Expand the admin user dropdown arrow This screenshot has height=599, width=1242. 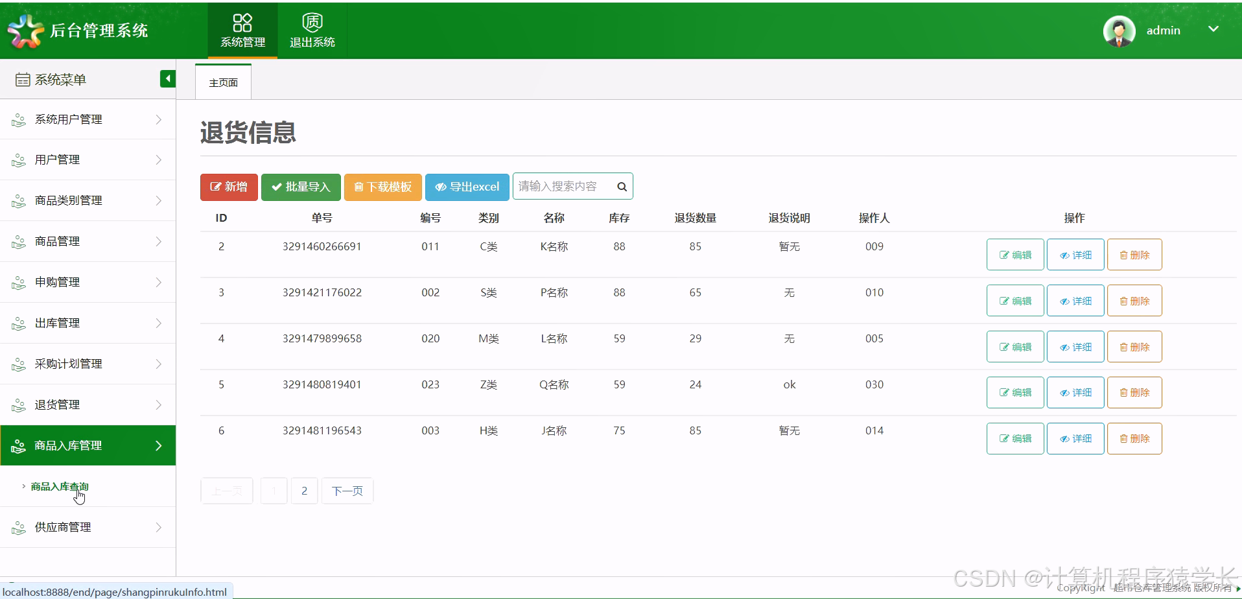(1213, 29)
